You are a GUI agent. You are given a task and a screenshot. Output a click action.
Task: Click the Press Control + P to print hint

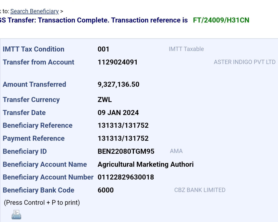(x=42, y=202)
